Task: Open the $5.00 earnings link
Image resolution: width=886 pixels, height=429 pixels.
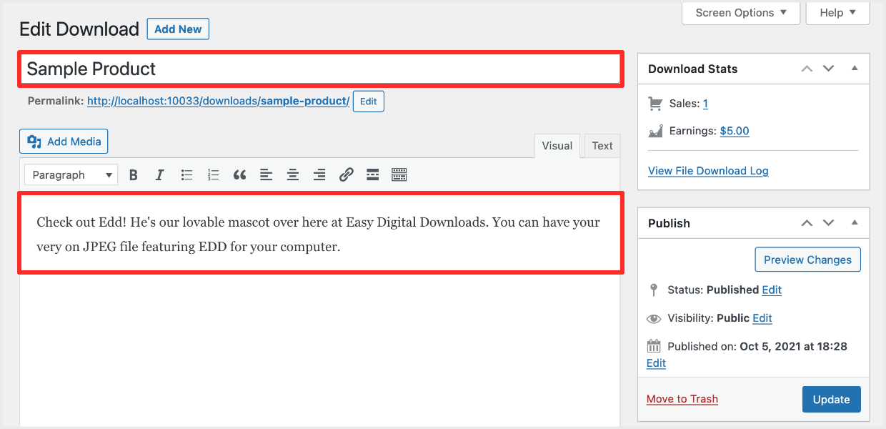Action: (735, 131)
